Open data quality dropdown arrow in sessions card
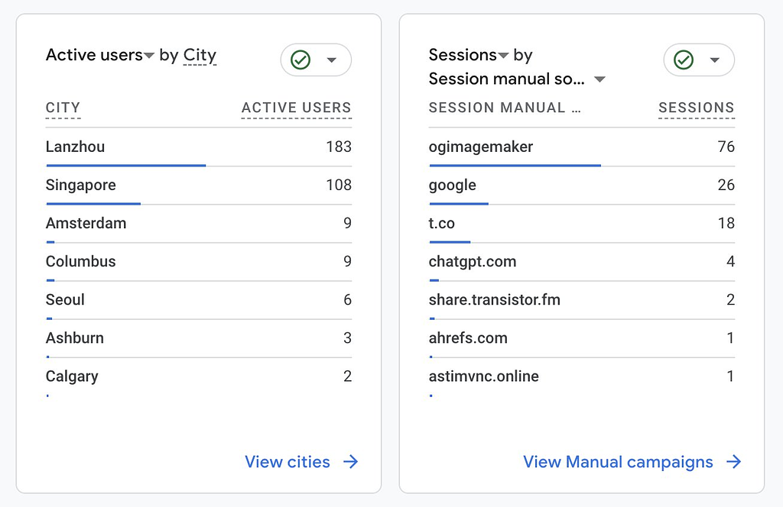The width and height of the screenshot is (783, 507). coord(715,60)
